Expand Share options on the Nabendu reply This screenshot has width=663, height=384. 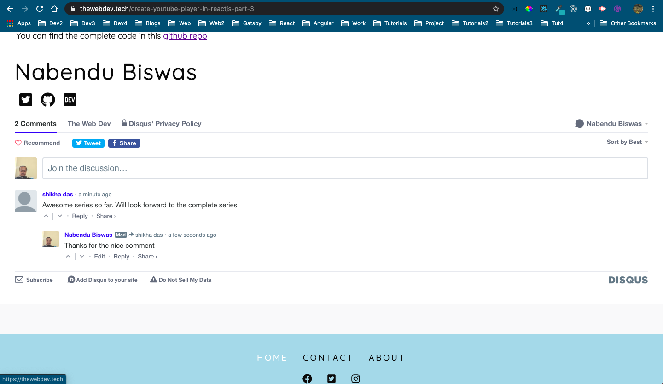click(x=147, y=257)
